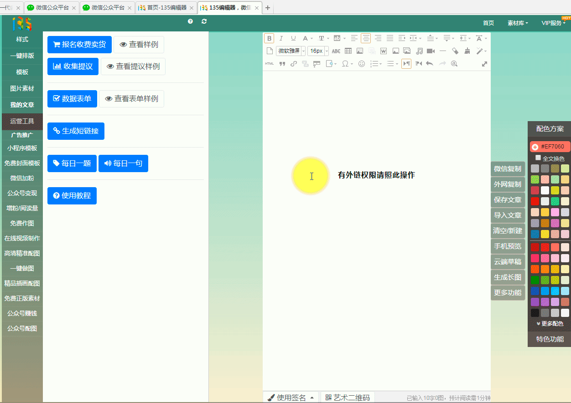Click the 生成短链接 button
This screenshot has width=571, height=403.
[76, 131]
